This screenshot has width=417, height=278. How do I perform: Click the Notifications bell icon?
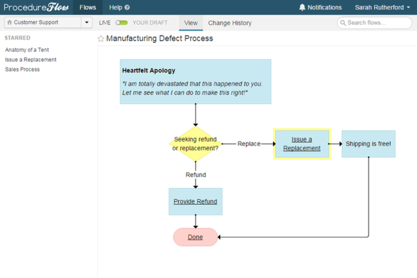[x=302, y=7]
